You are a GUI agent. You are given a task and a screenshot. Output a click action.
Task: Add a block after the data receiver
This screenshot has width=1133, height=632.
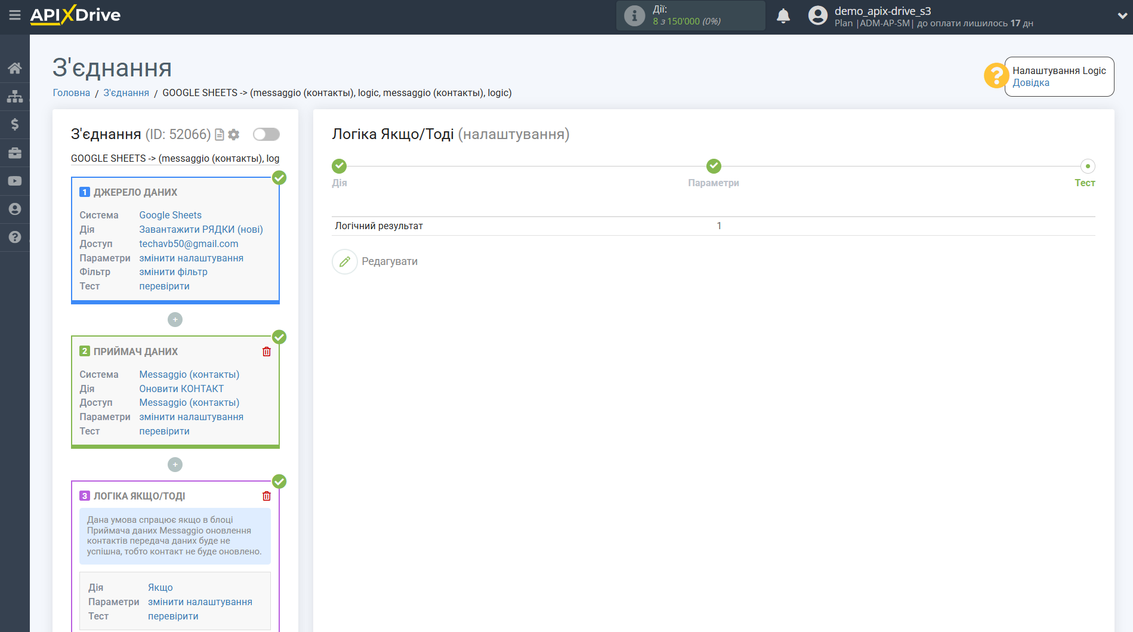point(175,464)
